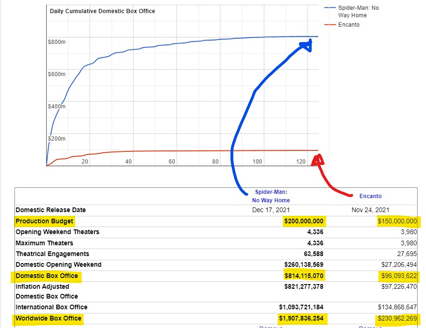The image size is (426, 328).
Task: Select the International Box Office row label
Action: tap(51, 307)
